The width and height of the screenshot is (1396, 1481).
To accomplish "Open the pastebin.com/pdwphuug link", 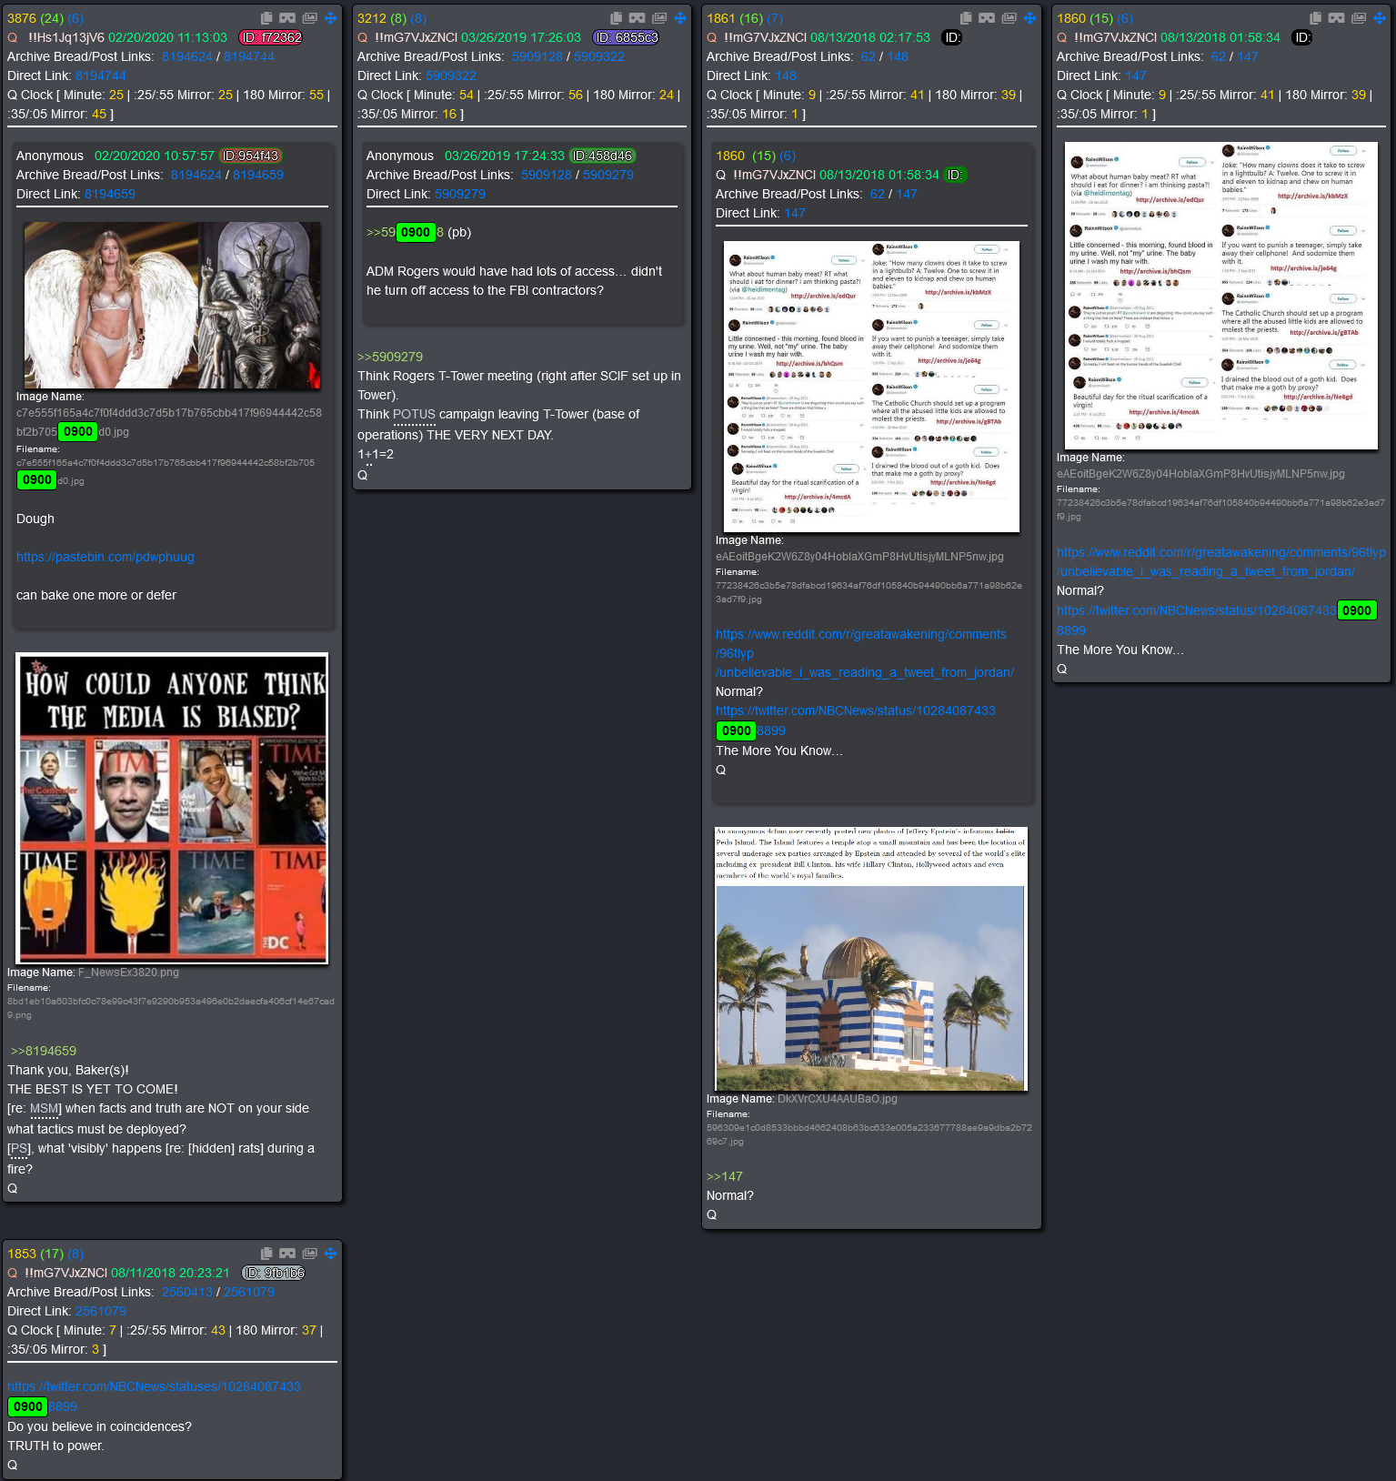I will pos(105,557).
